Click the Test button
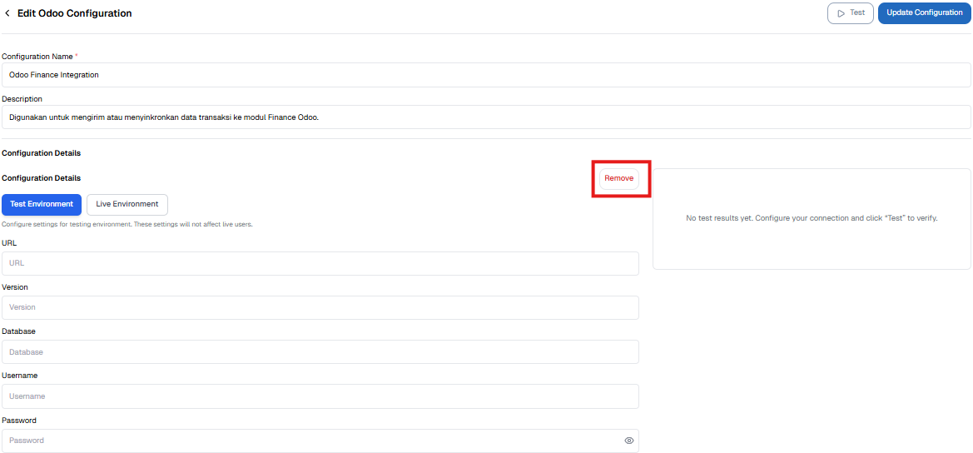Viewport: 973px width, 453px height. [x=851, y=13]
